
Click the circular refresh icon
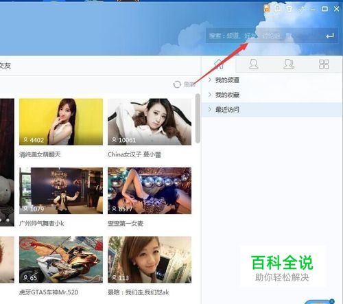[x=177, y=84]
